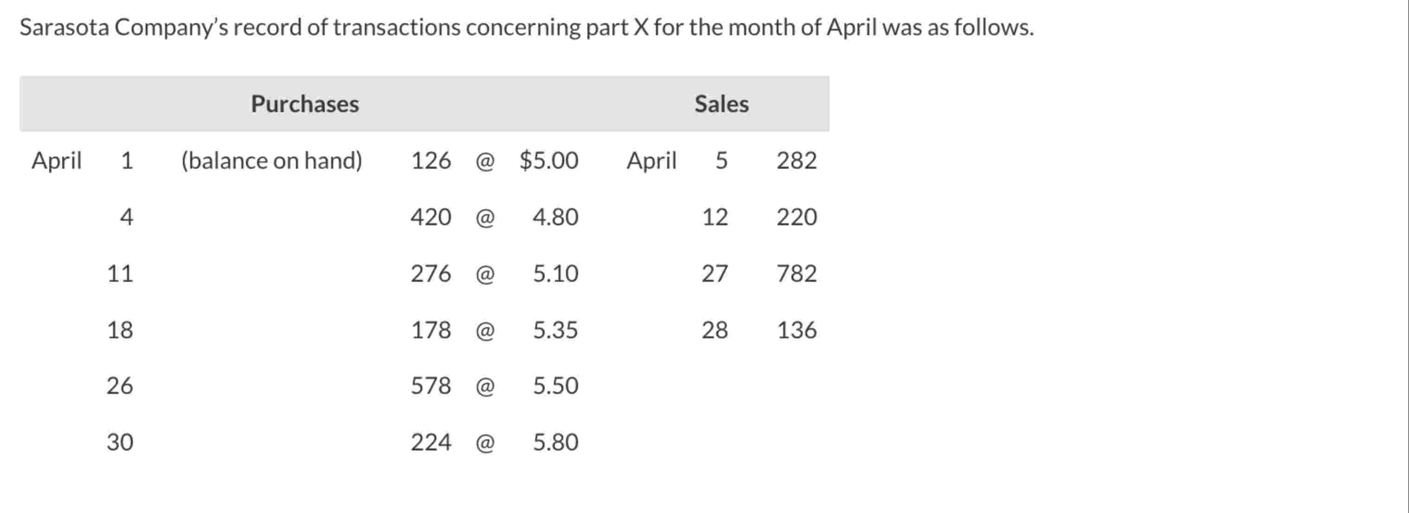Click the Purchases column header
Image resolution: width=1409 pixels, height=513 pixels.
(305, 104)
